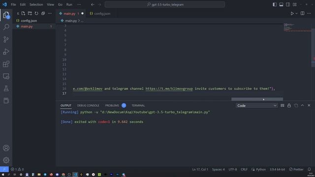This screenshot has height=177, width=315.
Task: Maximize the panel with chevron up
Action: click(x=302, y=105)
